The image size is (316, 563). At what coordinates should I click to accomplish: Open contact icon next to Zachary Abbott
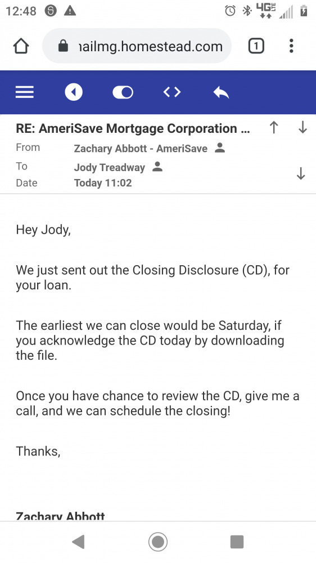click(219, 148)
